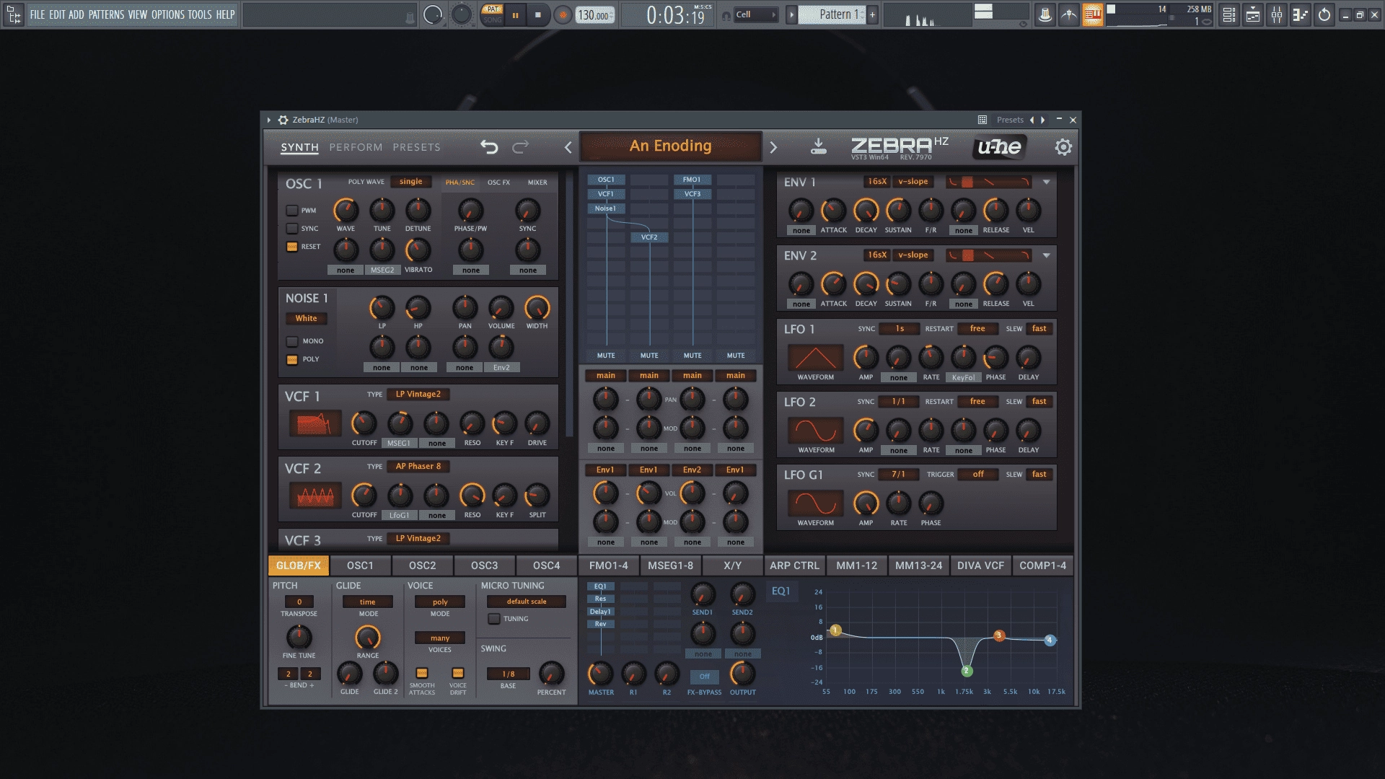The image size is (1385, 779).
Task: Toggle PAT/SONG mode switch
Action: [x=493, y=14]
